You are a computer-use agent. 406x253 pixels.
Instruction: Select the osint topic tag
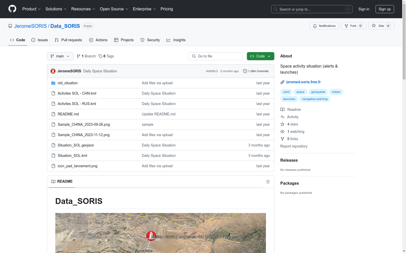point(286,92)
